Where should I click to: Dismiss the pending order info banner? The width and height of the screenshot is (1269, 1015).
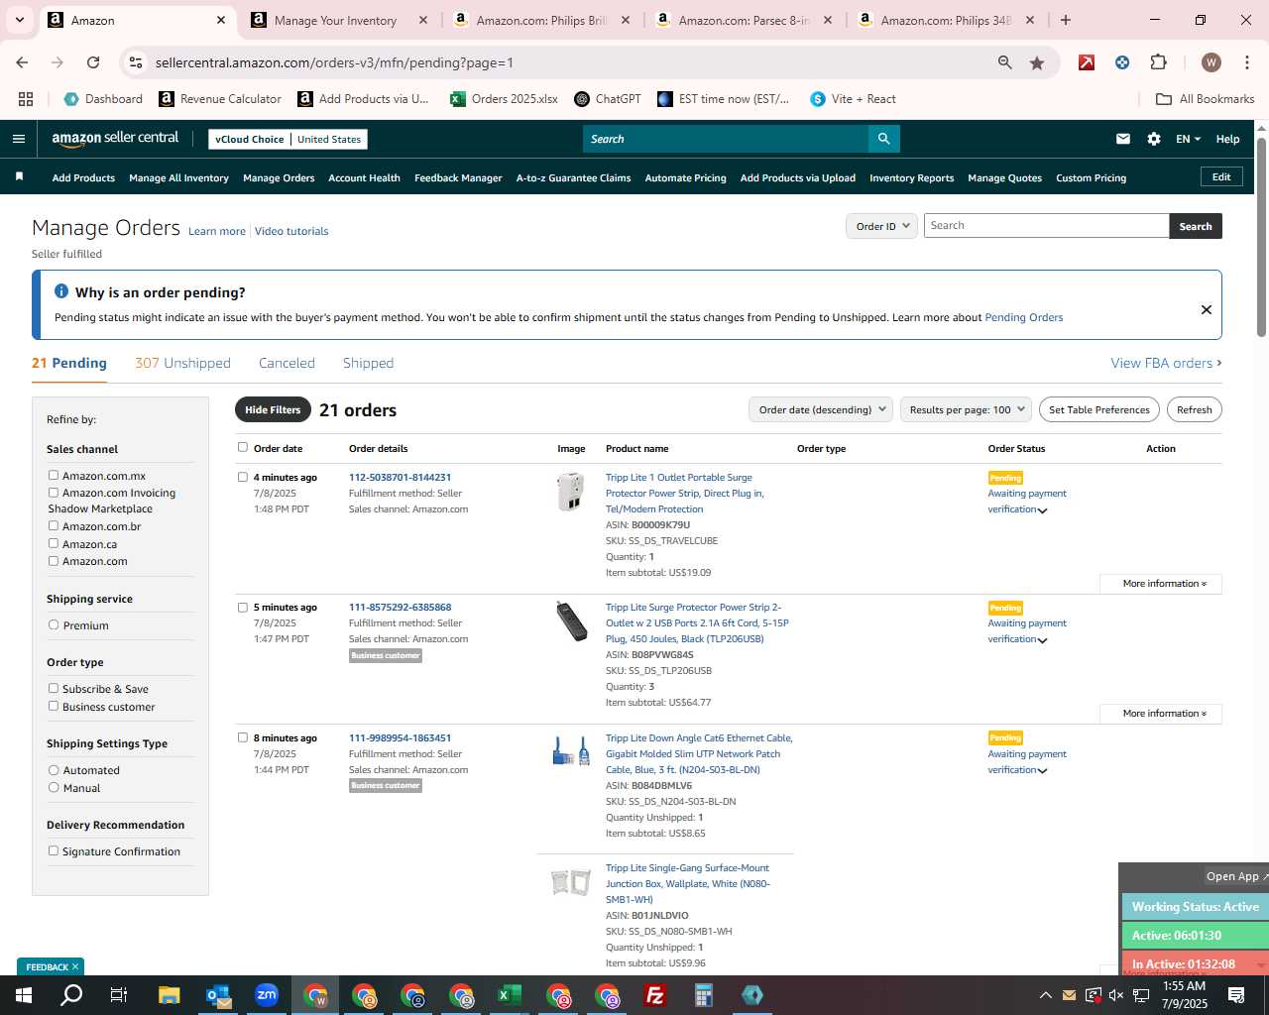[1207, 309]
